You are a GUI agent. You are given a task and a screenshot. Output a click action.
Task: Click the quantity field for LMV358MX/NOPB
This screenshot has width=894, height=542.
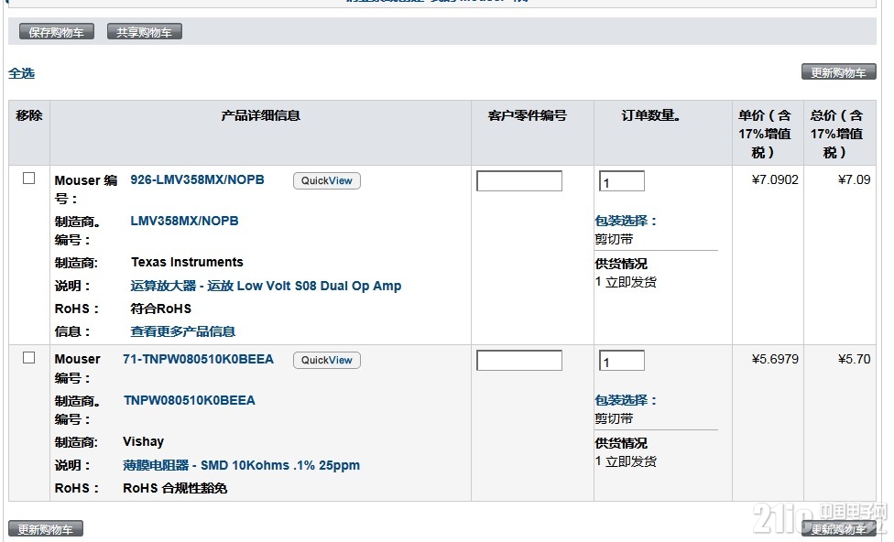622,181
